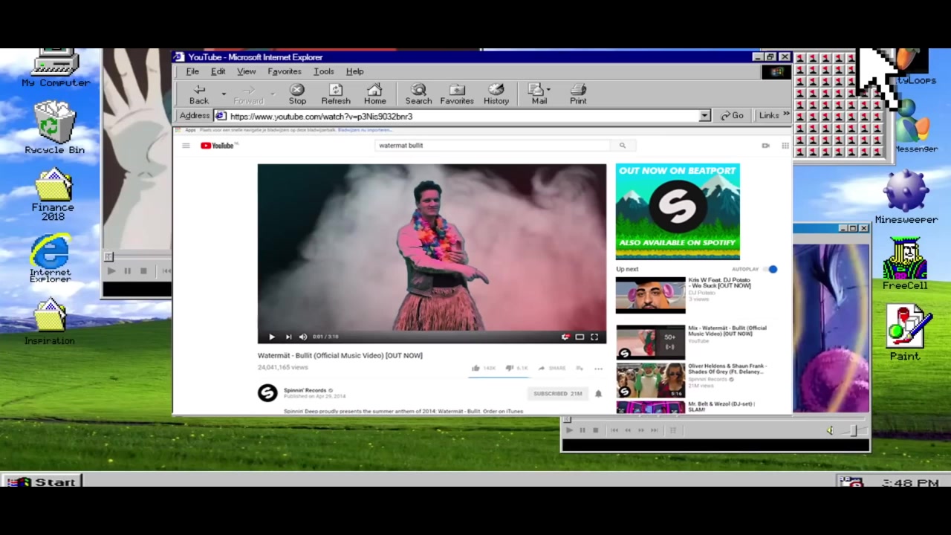Click the YouTube search box with 'watermat bullit'

coord(494,146)
